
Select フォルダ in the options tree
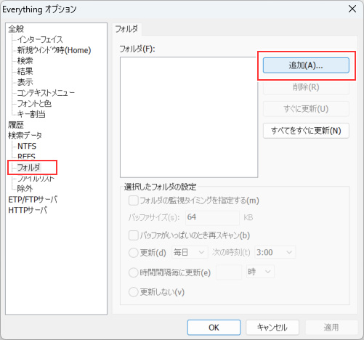click(x=28, y=167)
